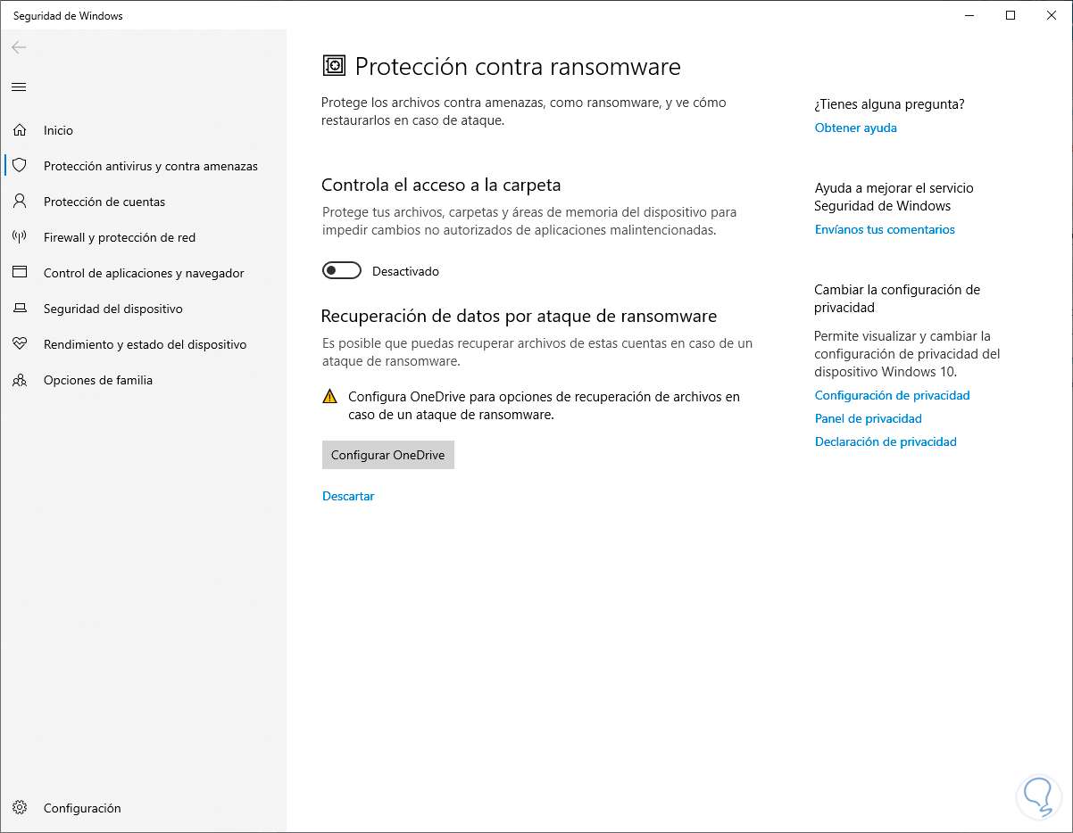Click the Configuración gear icon
Viewport: 1073px width, 833px height.
point(19,808)
